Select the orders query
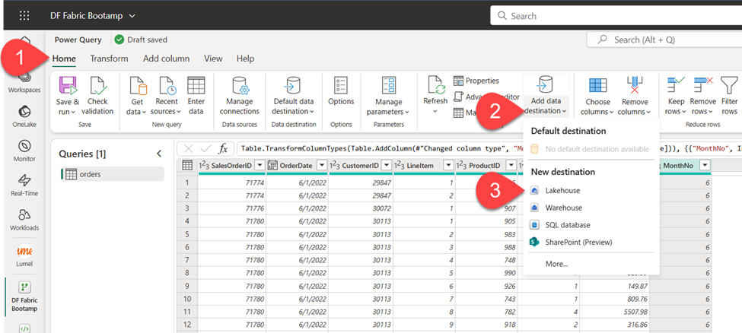Image resolution: width=742 pixels, height=333 pixels. click(113, 174)
